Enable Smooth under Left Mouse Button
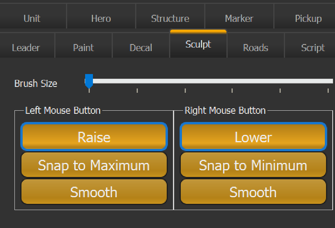 [x=94, y=192]
